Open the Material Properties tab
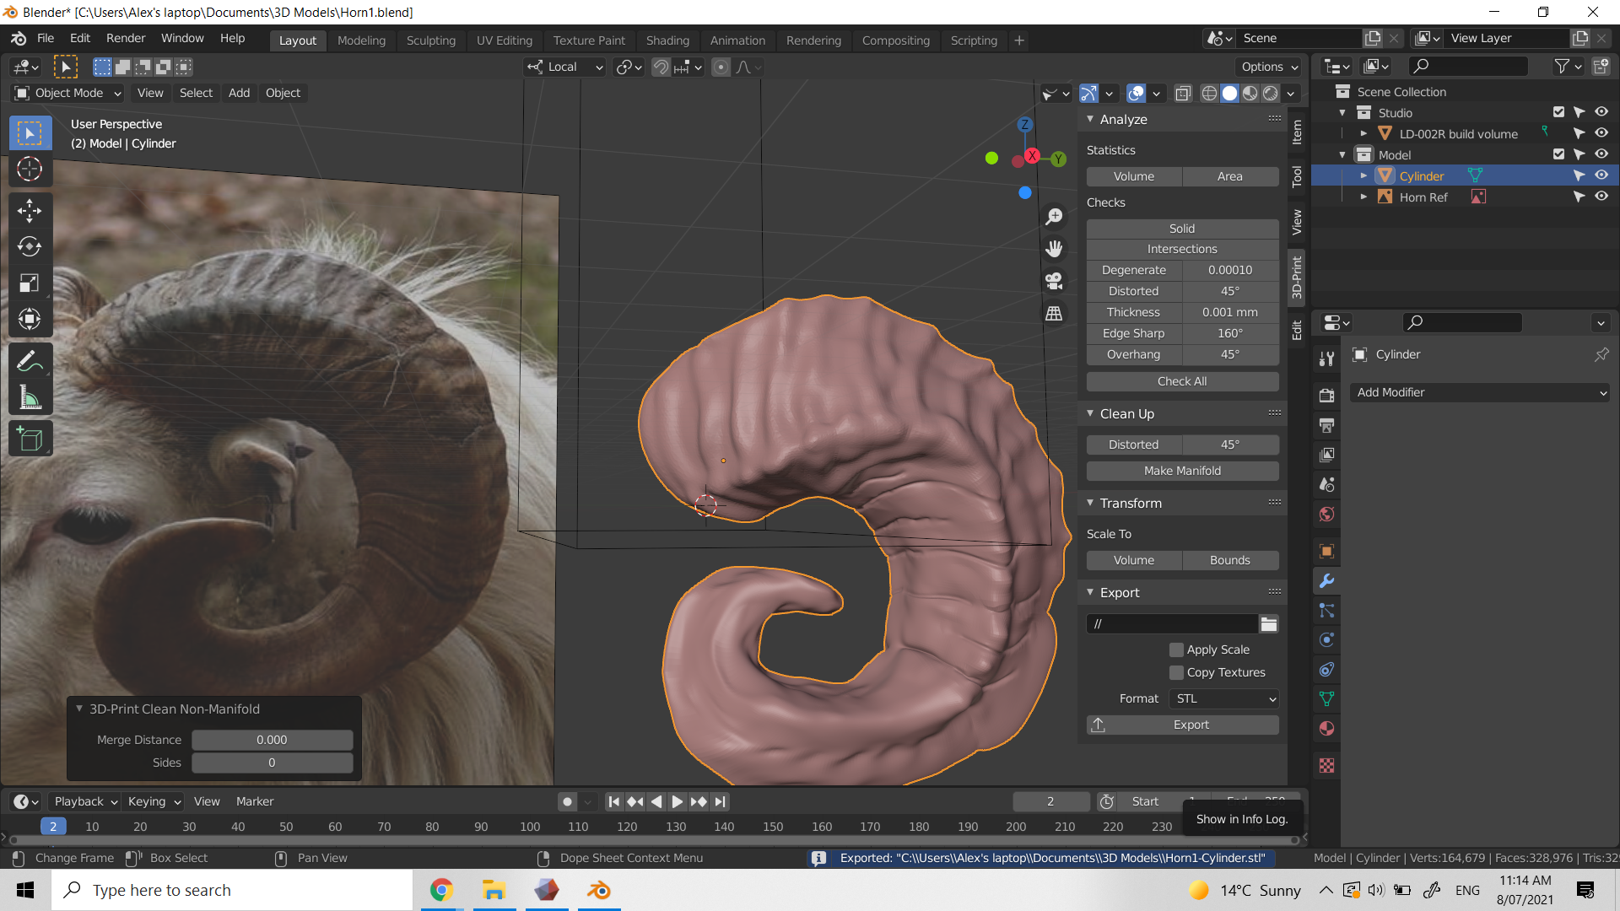The image size is (1620, 911). (1326, 728)
